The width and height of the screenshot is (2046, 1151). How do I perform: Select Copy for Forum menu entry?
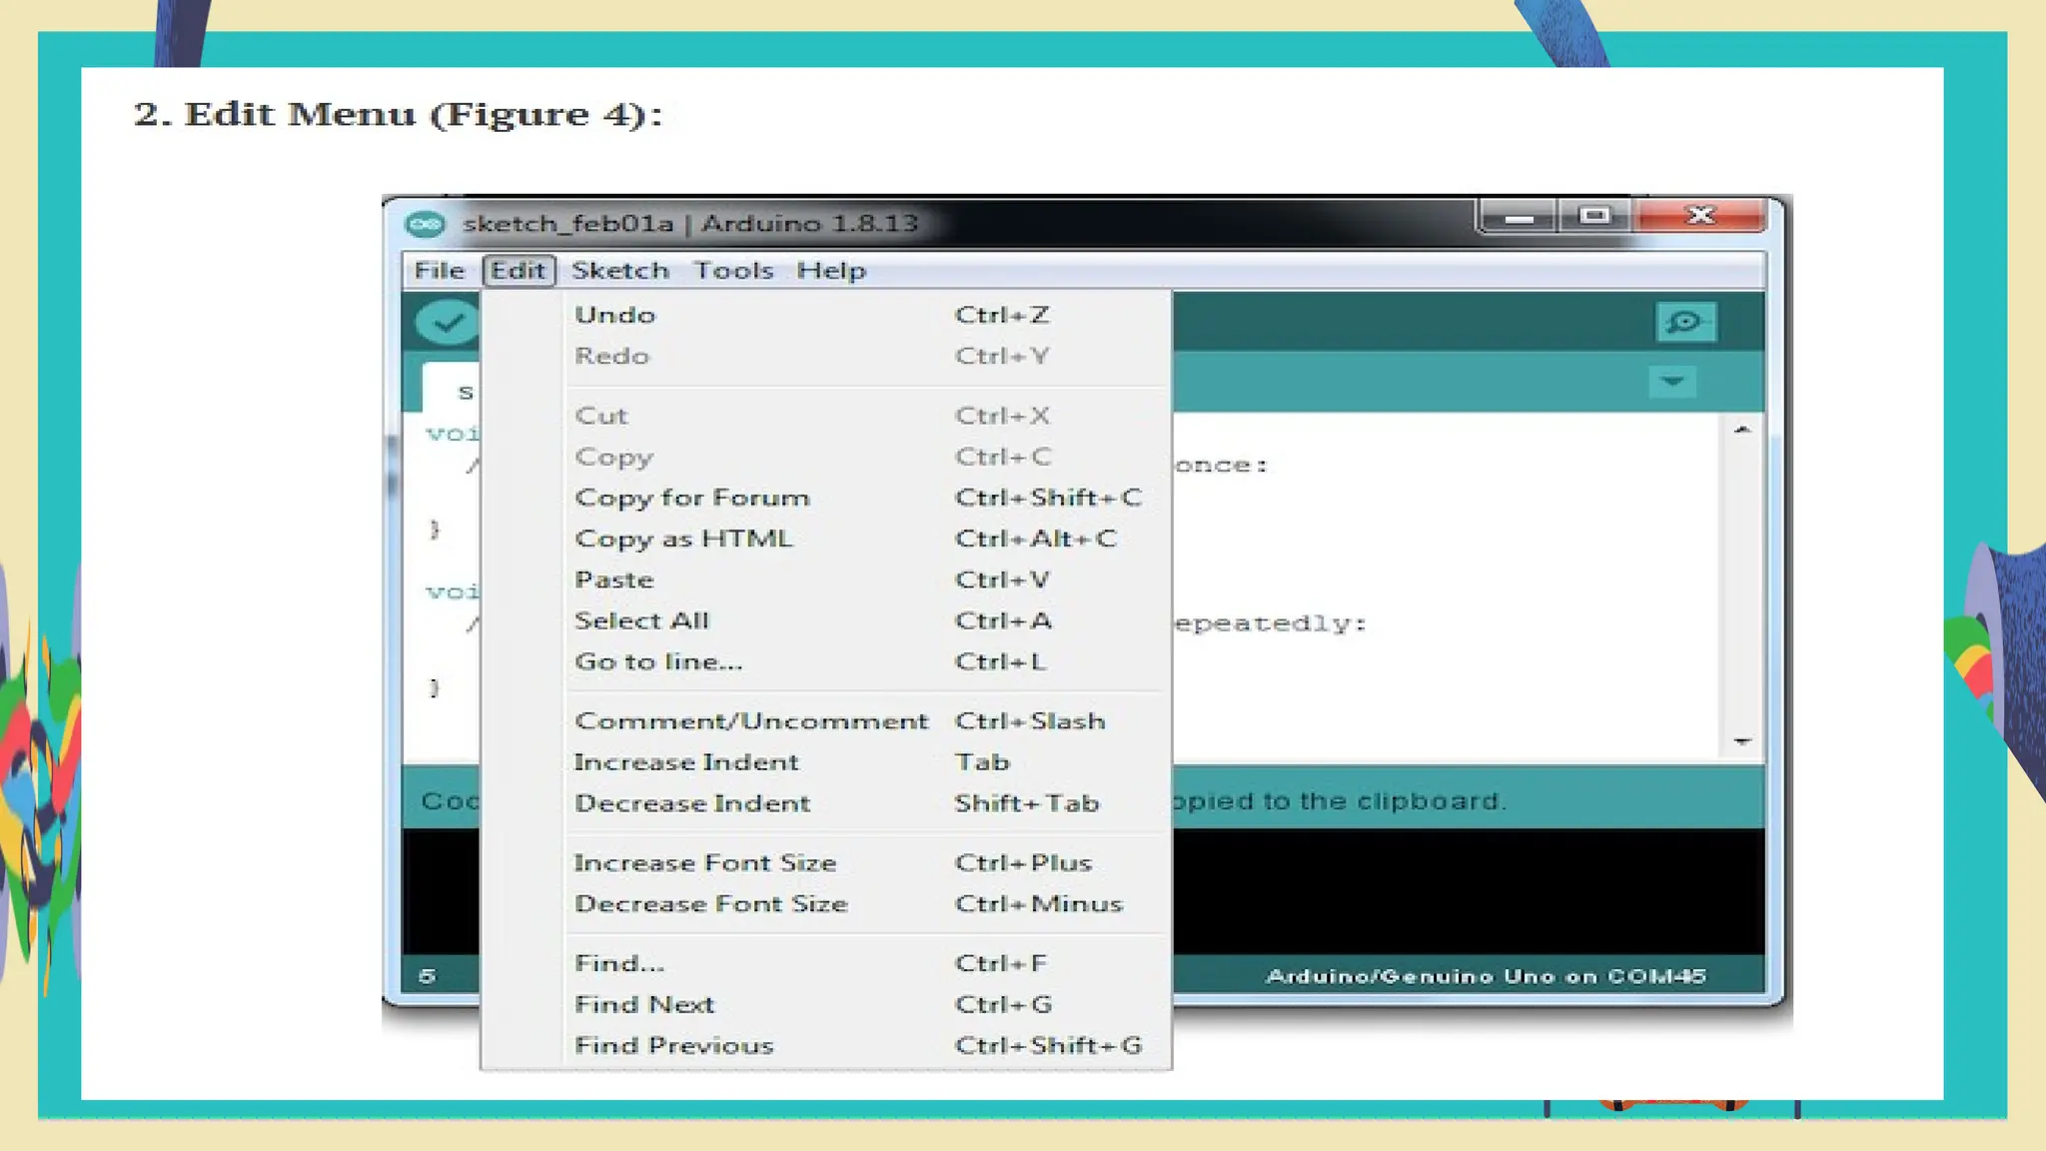[691, 498]
